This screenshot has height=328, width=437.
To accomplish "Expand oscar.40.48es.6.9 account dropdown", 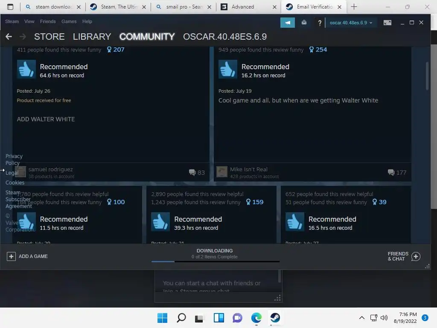I will [351, 23].
